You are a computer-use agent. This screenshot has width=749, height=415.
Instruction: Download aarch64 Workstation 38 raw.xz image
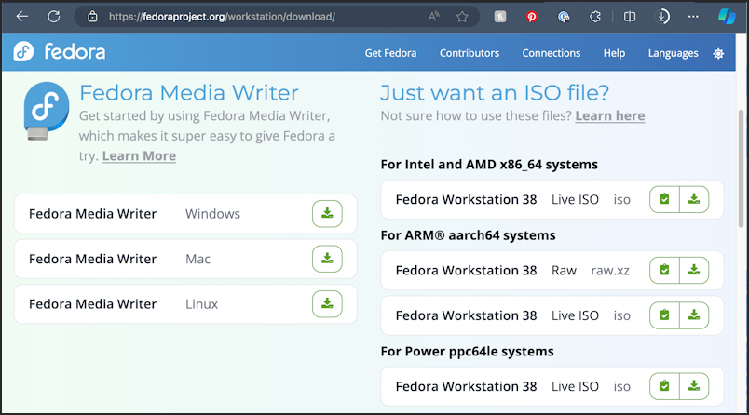pos(694,271)
